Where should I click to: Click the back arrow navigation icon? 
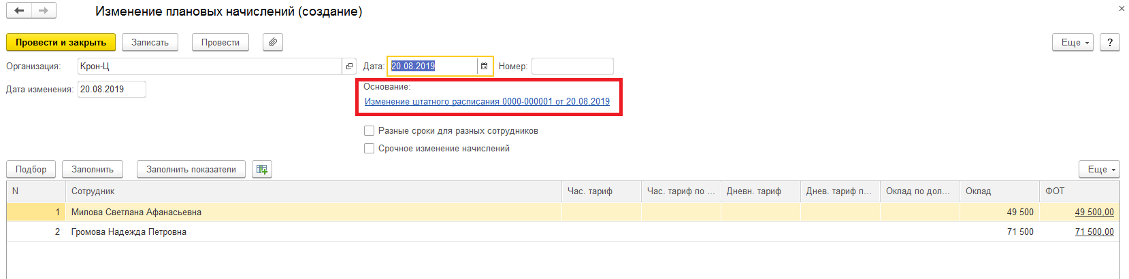[x=19, y=11]
